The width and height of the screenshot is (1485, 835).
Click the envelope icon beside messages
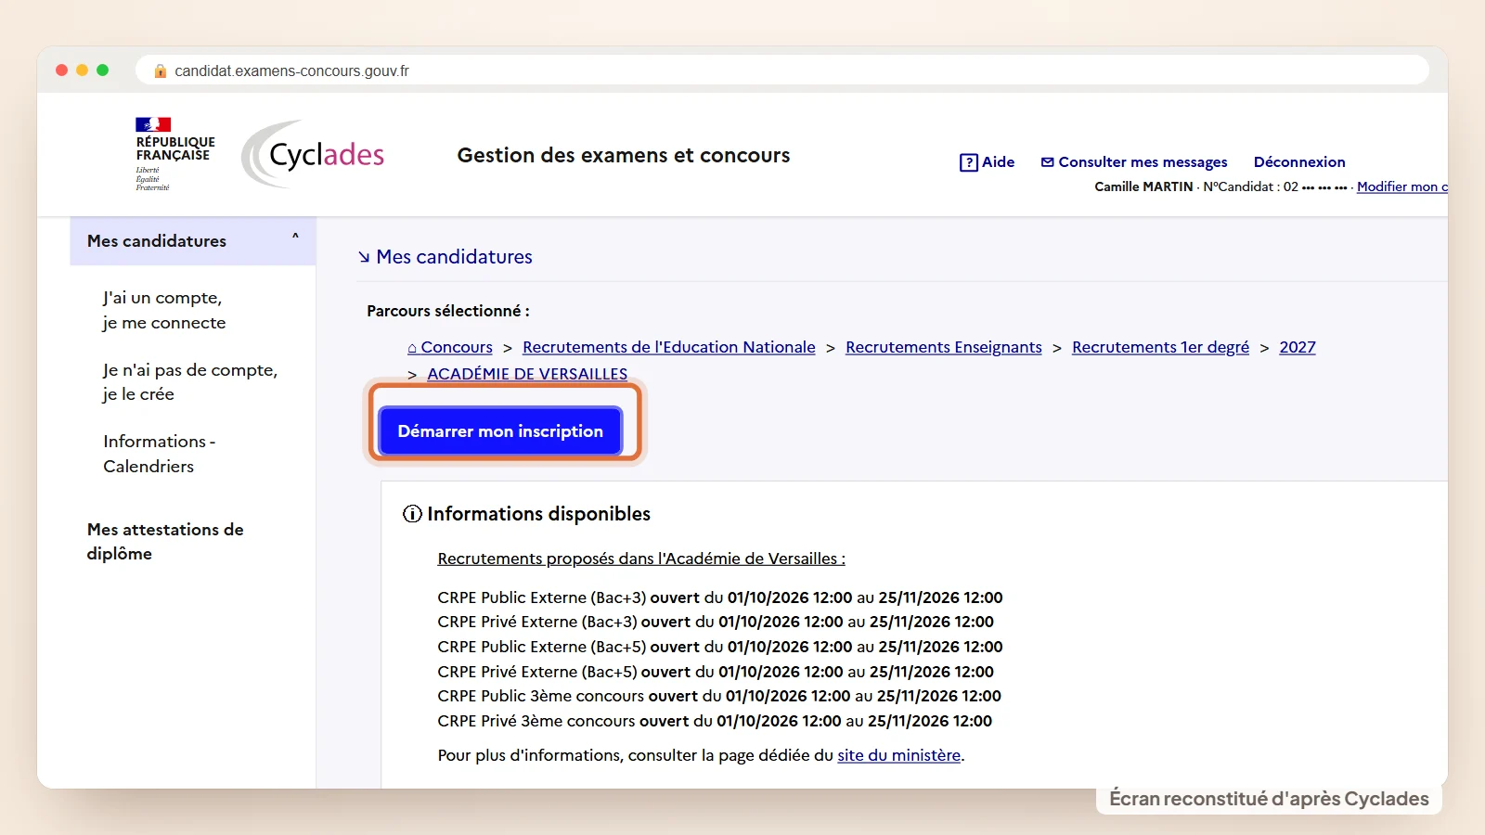(x=1047, y=162)
